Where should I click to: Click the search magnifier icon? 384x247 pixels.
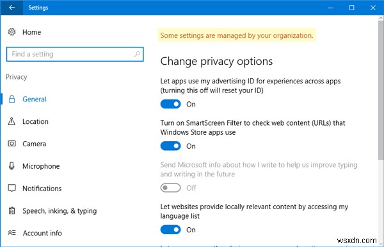(137, 54)
